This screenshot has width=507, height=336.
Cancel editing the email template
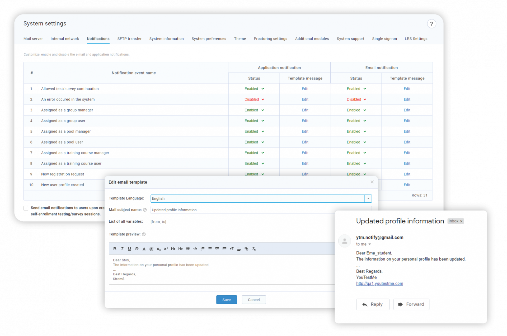point(254,300)
